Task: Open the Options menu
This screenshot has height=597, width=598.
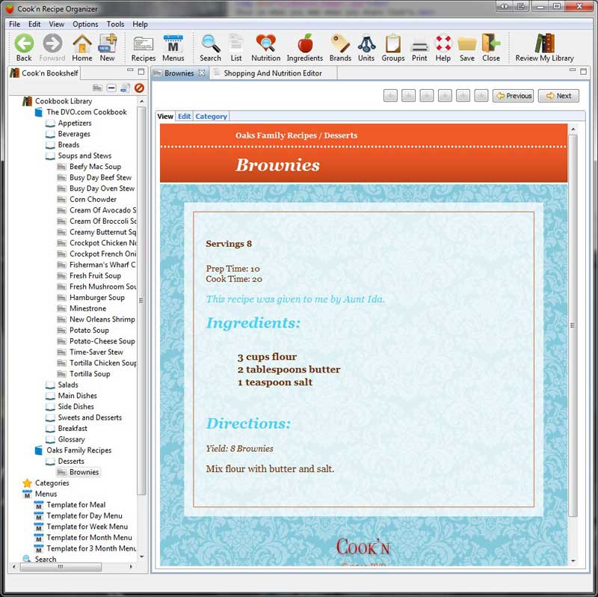Action: (85, 24)
